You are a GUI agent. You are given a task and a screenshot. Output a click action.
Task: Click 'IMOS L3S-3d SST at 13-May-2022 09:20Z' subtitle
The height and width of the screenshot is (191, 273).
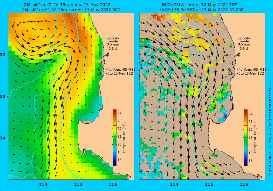202,10
